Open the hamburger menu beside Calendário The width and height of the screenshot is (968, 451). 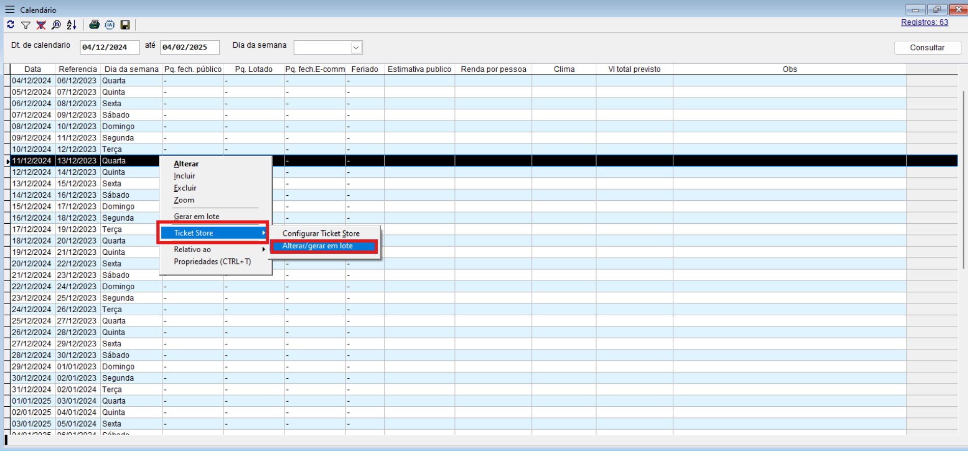[10, 10]
